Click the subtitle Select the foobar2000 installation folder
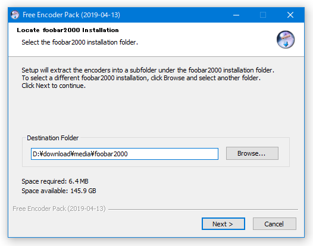 (80, 42)
